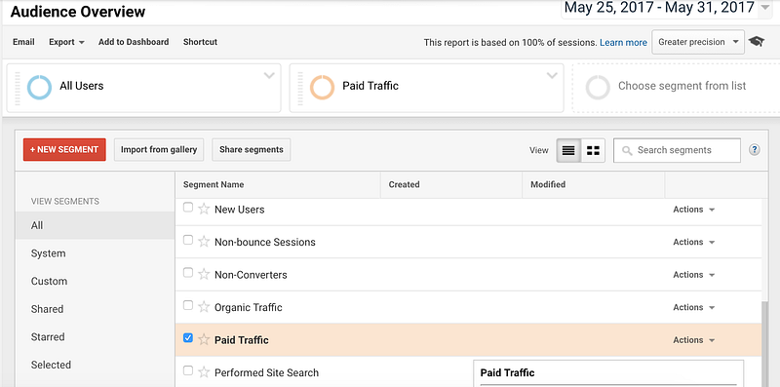Star the Organic Traffic segment
780x387 pixels.
point(204,307)
